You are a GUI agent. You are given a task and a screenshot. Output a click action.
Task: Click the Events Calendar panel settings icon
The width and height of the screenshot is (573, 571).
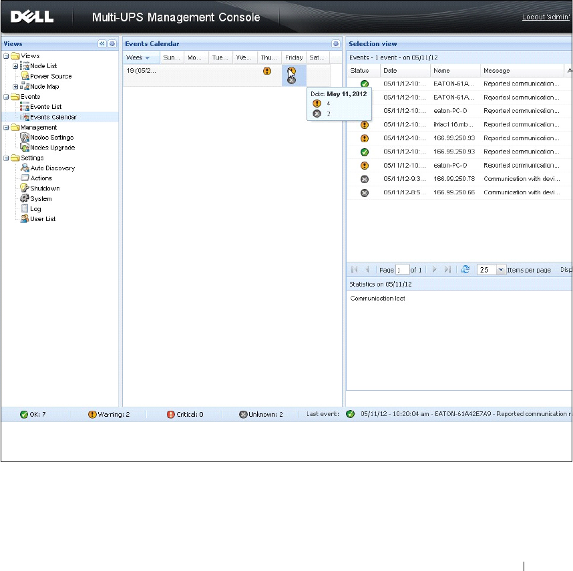336,43
